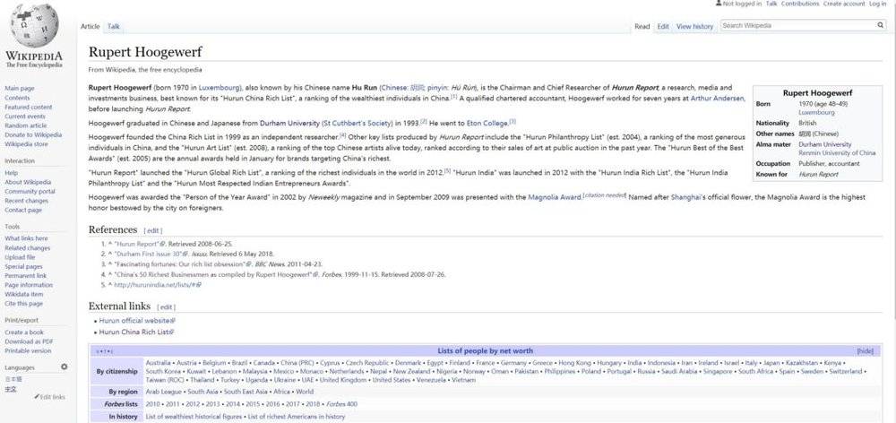
Task: Click About Wikipedia link
Action: [26, 182]
